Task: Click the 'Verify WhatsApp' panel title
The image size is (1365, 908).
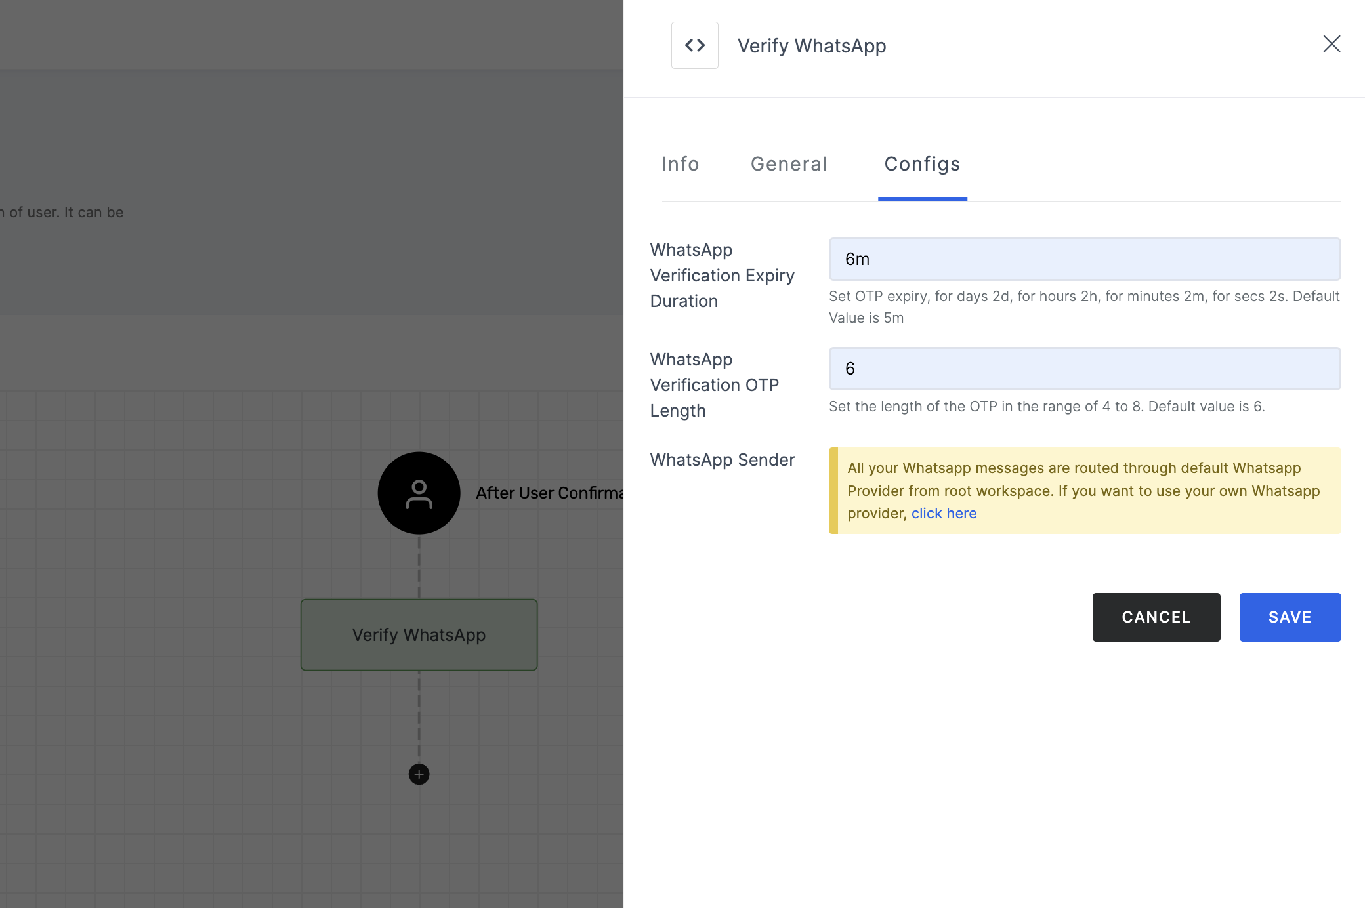Action: coord(812,46)
